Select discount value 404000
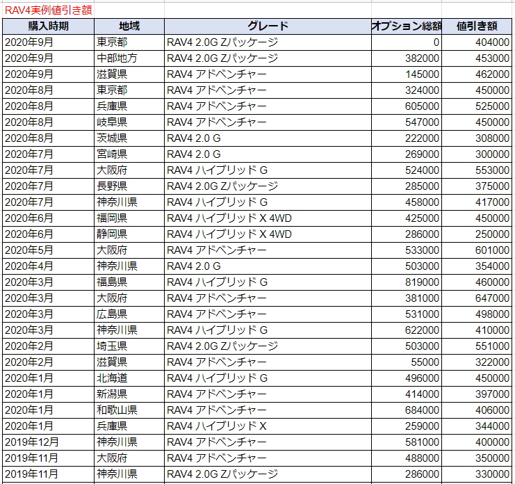 pos(477,42)
